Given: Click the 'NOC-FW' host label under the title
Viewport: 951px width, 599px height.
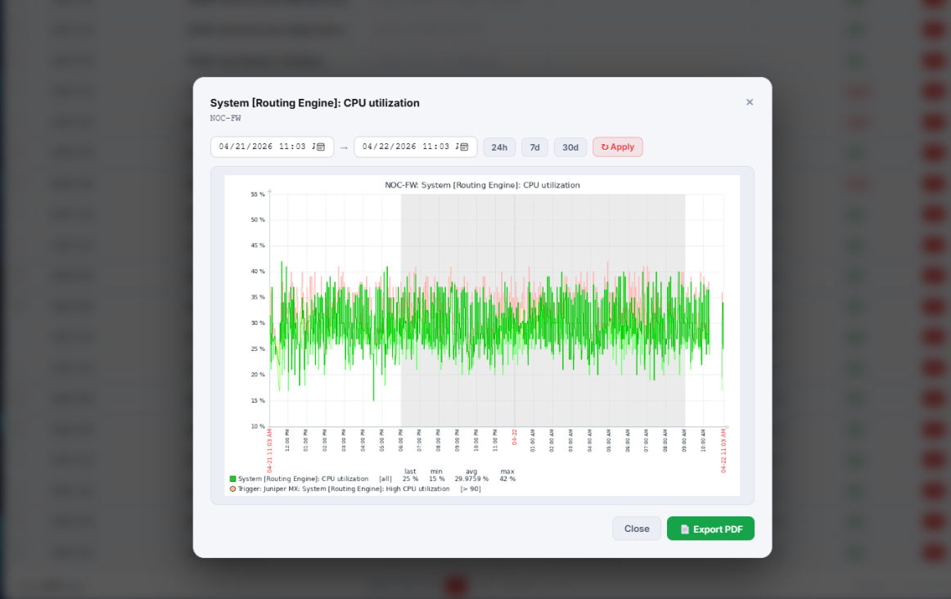Looking at the screenshot, I should [x=226, y=118].
